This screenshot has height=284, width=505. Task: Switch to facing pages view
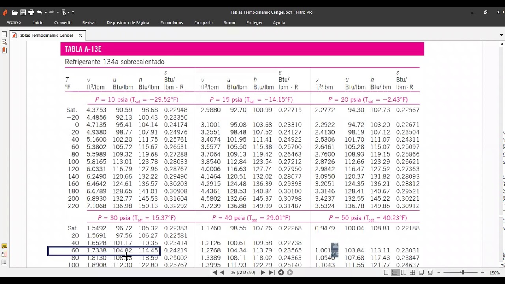click(x=404, y=272)
